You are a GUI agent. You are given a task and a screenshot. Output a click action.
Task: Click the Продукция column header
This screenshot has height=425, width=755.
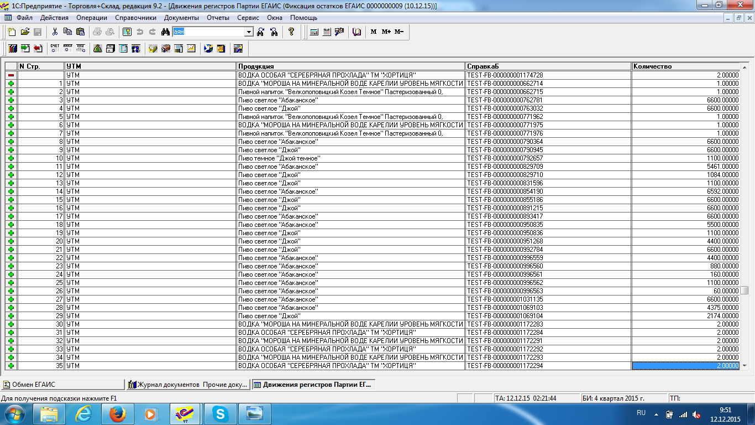pos(351,66)
